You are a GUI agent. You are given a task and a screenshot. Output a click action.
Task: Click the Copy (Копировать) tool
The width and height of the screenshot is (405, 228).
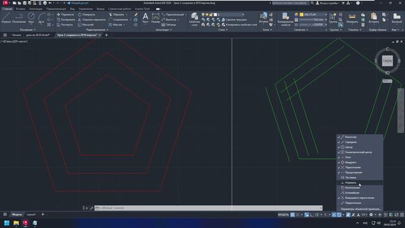point(66,20)
